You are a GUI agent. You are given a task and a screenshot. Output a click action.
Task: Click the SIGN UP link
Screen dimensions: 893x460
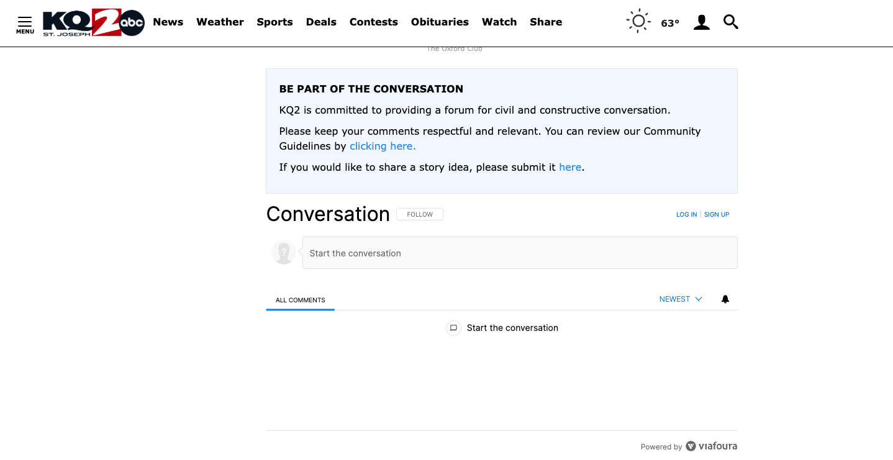[x=716, y=215]
